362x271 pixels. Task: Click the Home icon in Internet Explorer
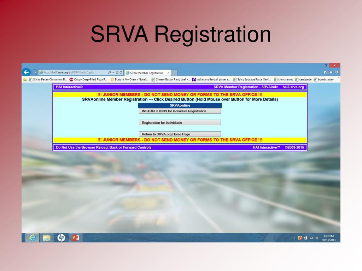325,72
